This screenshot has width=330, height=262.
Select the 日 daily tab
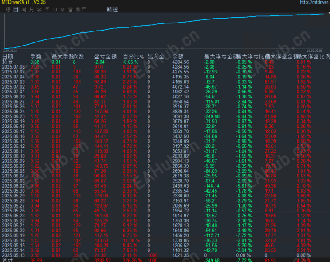coord(16,9)
